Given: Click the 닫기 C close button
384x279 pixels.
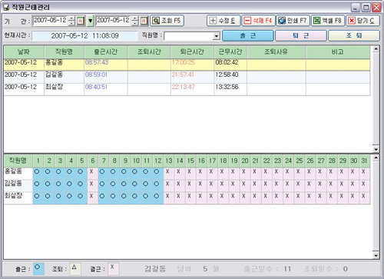Looking at the screenshot, I should (x=362, y=21).
